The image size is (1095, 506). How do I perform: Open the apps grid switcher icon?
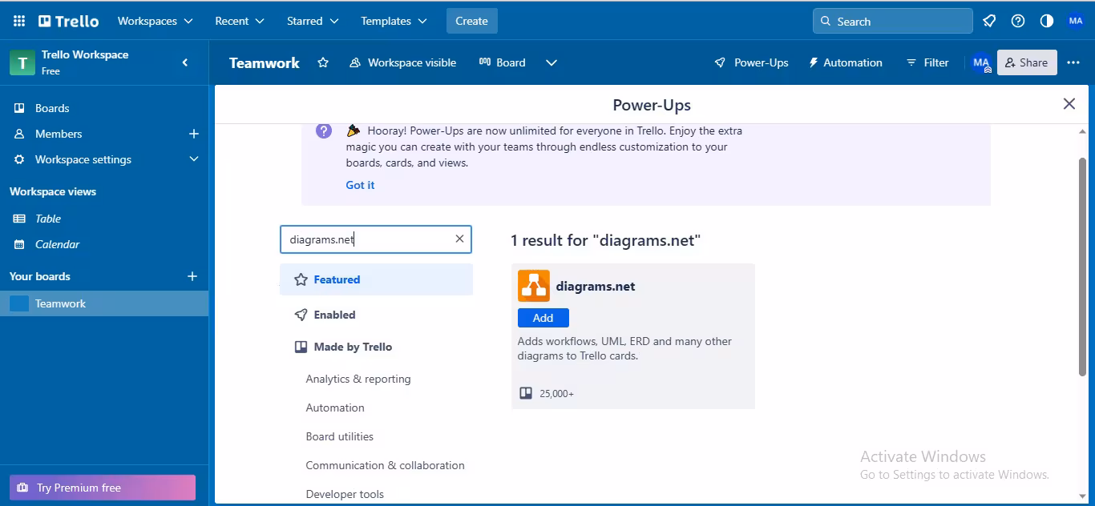tap(19, 21)
